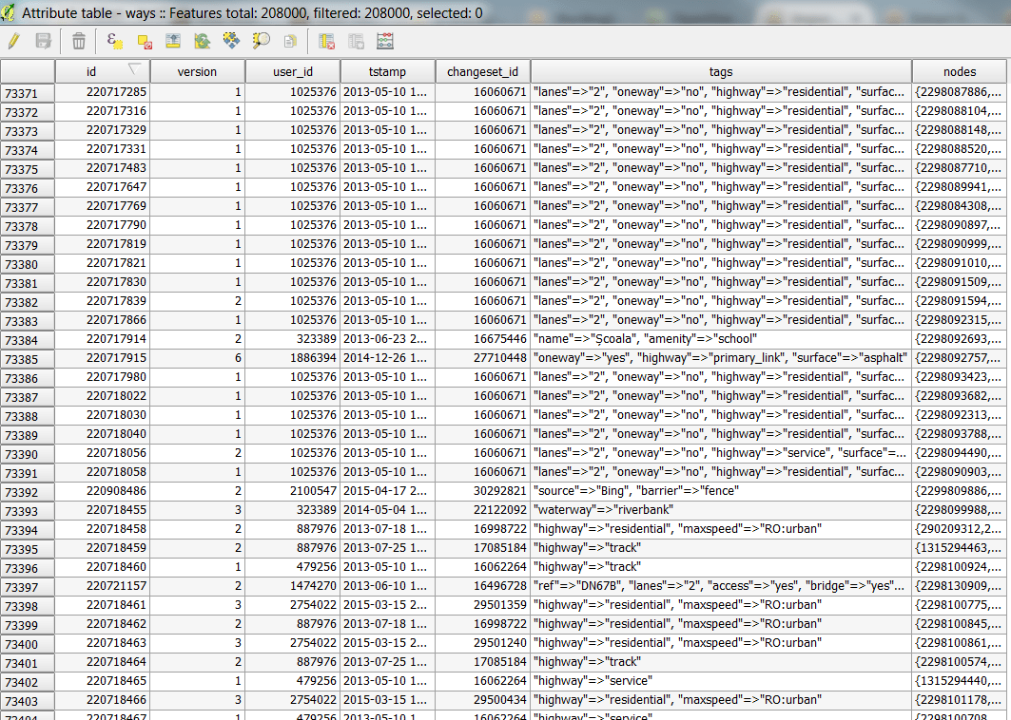1011x720 pixels.
Task: Click the riverbank waterway tags cell
Action: click(x=720, y=510)
